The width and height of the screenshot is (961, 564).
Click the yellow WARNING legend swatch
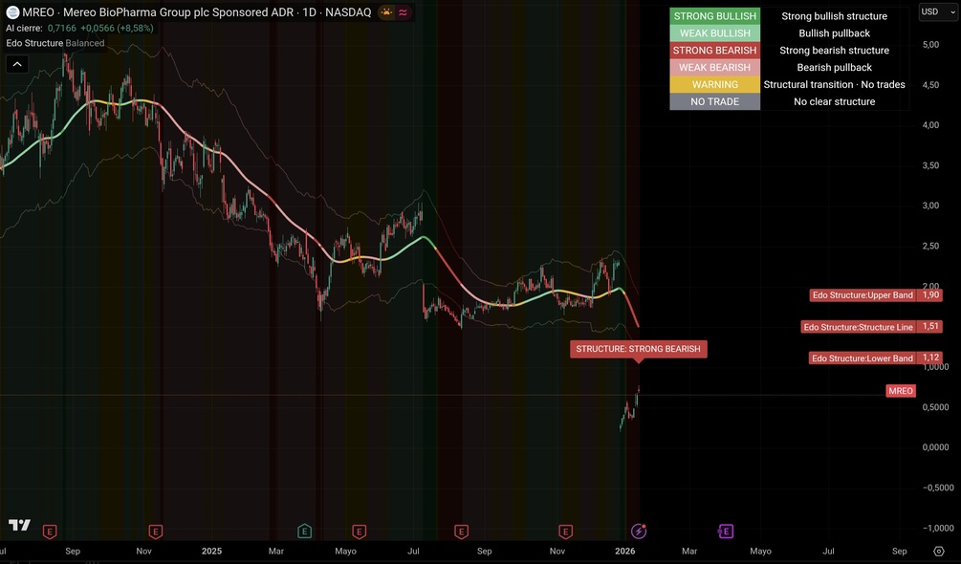point(714,84)
